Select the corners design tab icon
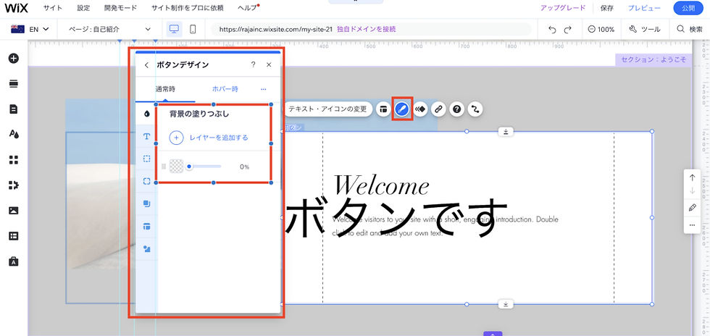 [146, 181]
